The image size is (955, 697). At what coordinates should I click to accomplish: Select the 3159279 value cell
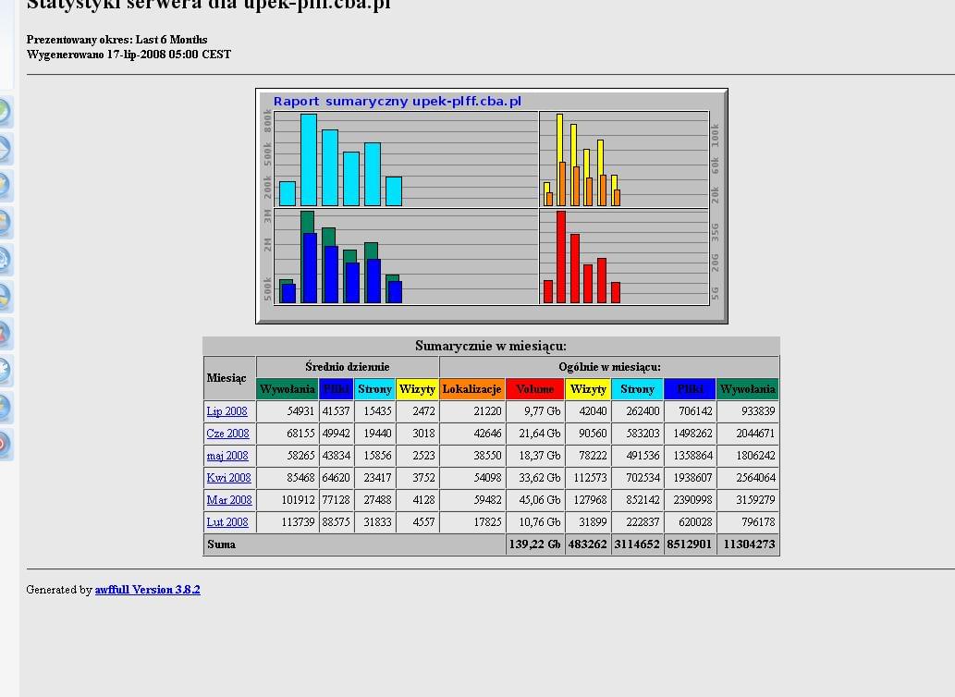(x=748, y=500)
